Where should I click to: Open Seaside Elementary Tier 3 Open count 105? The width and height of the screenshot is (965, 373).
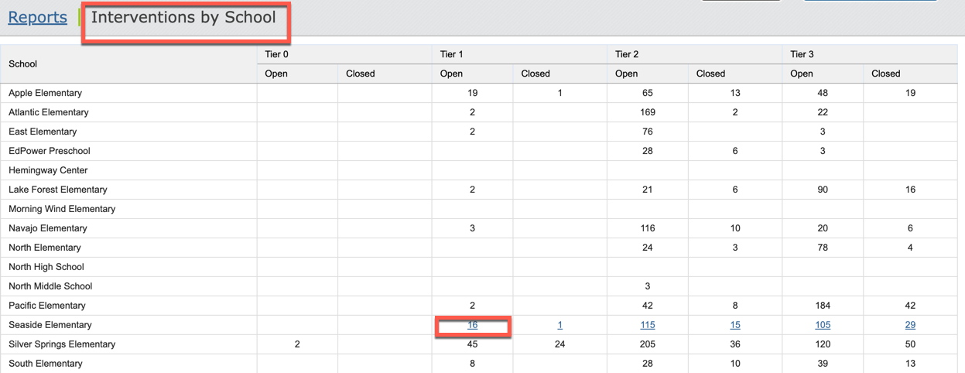823,325
